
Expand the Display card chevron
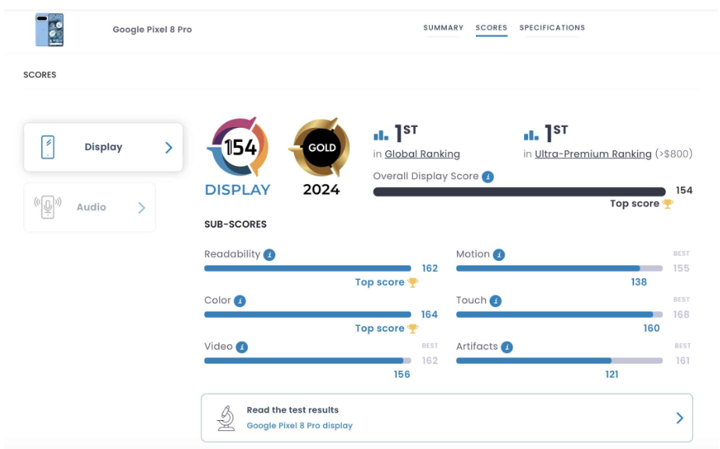168,147
